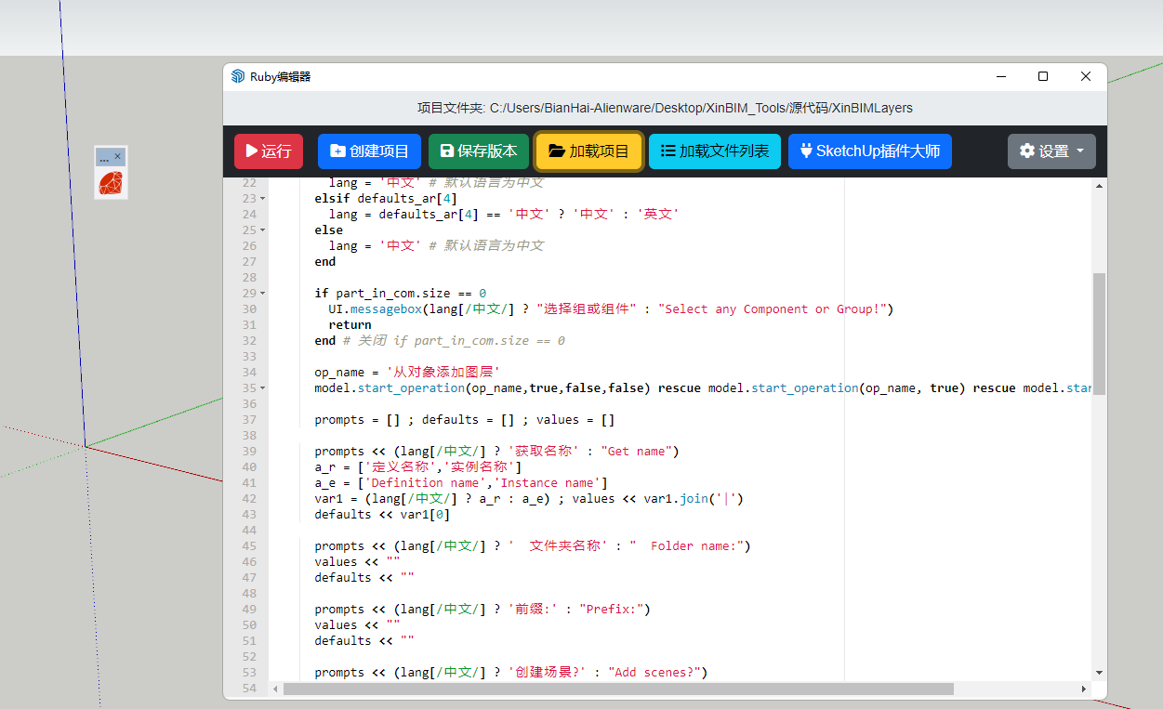This screenshot has width=1163, height=709.
Task: Click the scroll right arrow at bottom
Action: 1084,689
